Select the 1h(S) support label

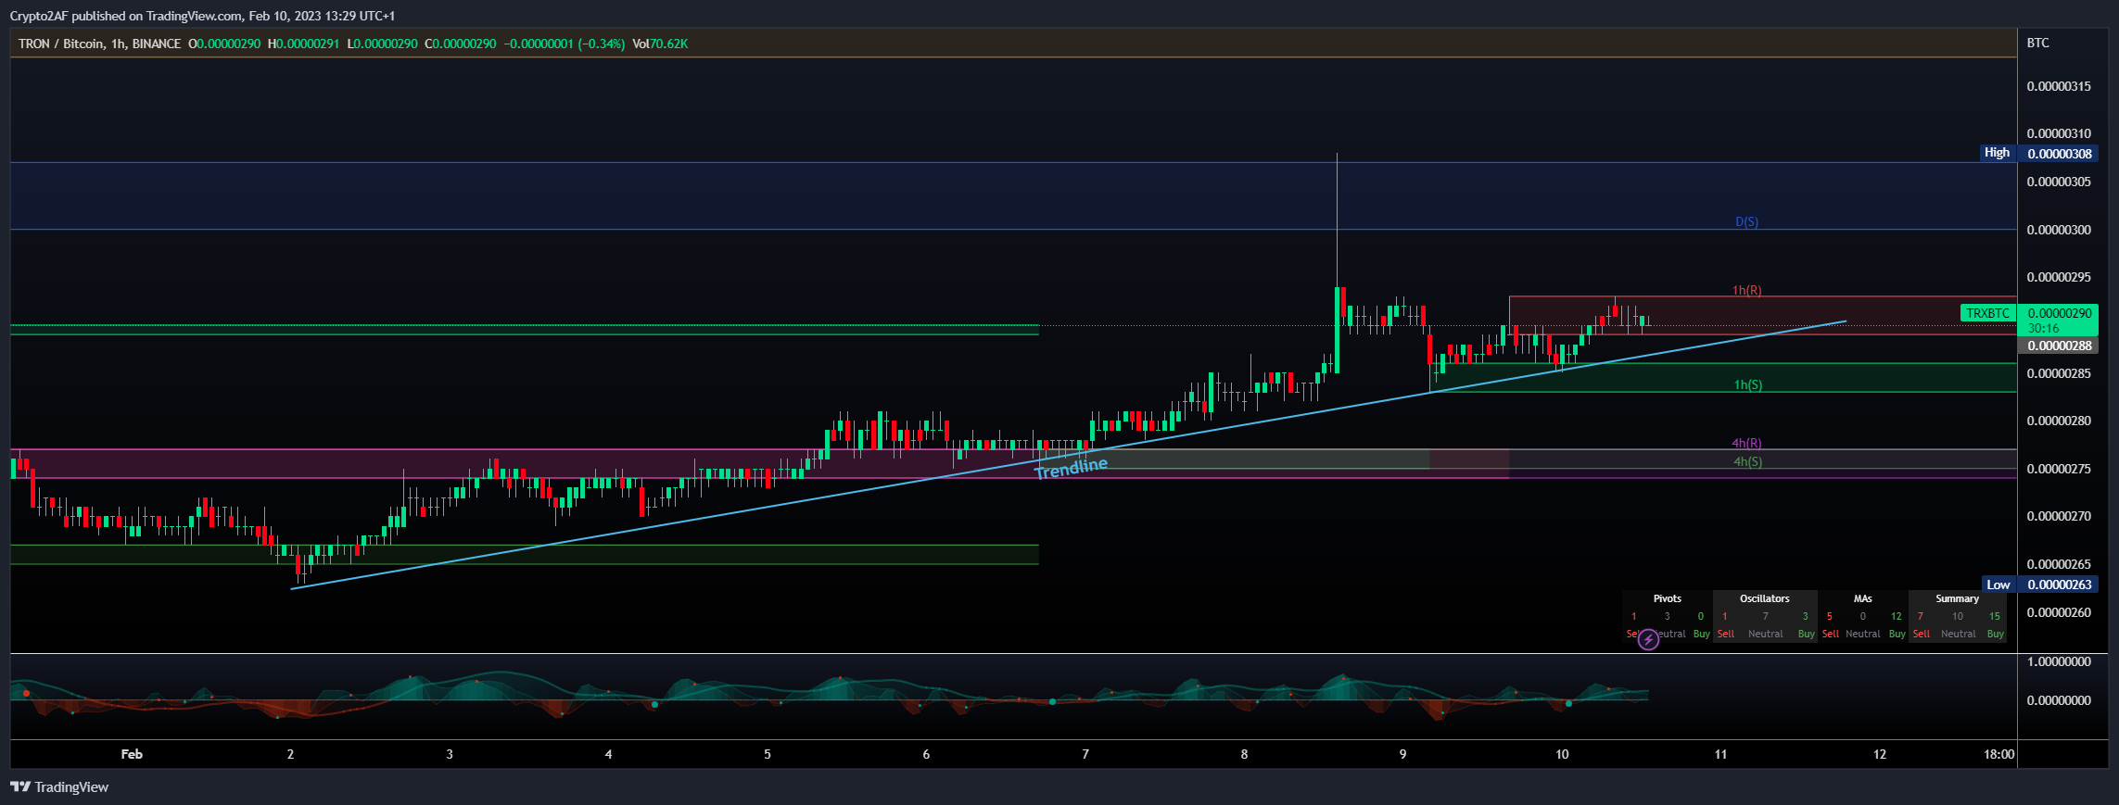tap(1748, 384)
